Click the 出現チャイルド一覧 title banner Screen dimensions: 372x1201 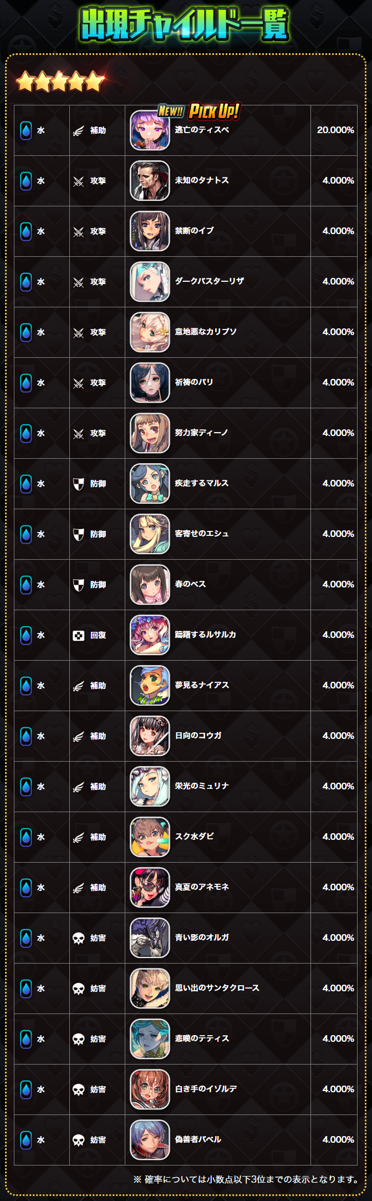click(185, 24)
